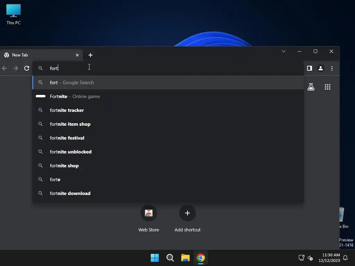355x266 pixels.
Task: Select the 'forte' suggestion
Action: (168, 179)
